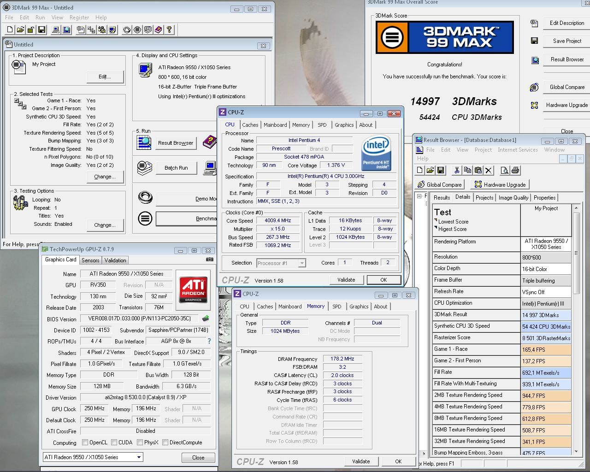
Task: Click the GPU-Z camera screenshot icon
Action: (x=210, y=260)
